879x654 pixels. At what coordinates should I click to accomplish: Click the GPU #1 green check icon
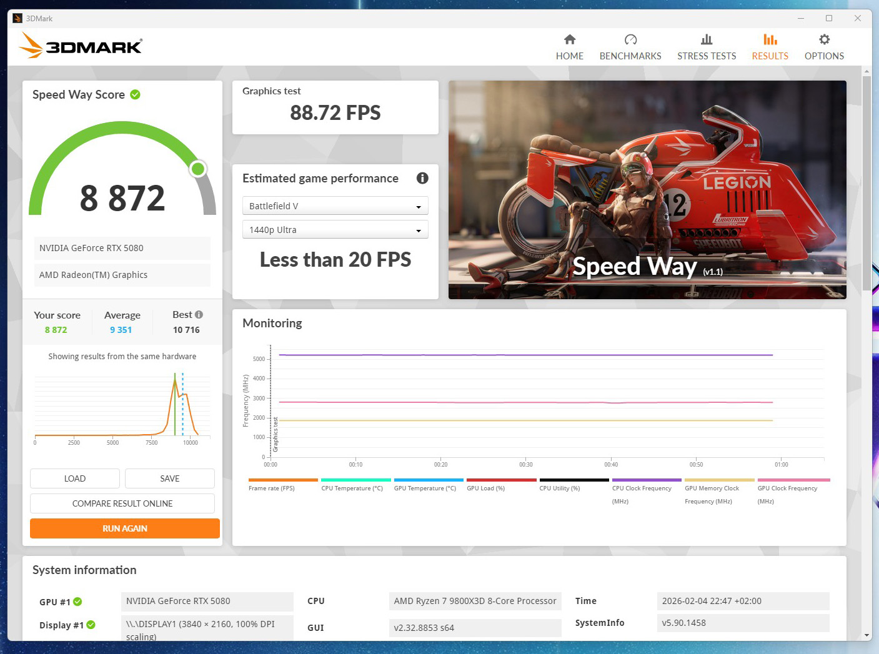pyautogui.click(x=77, y=602)
